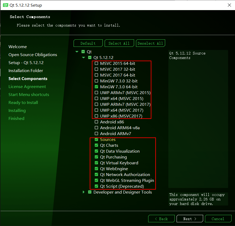Uncheck Qt Network Authorization checkbox

96,174
